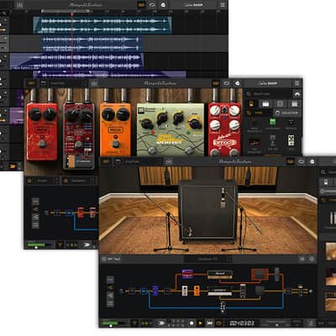Select the white pedal thumbnail in gear browser
Screen dimensions: 336x336
[291, 140]
